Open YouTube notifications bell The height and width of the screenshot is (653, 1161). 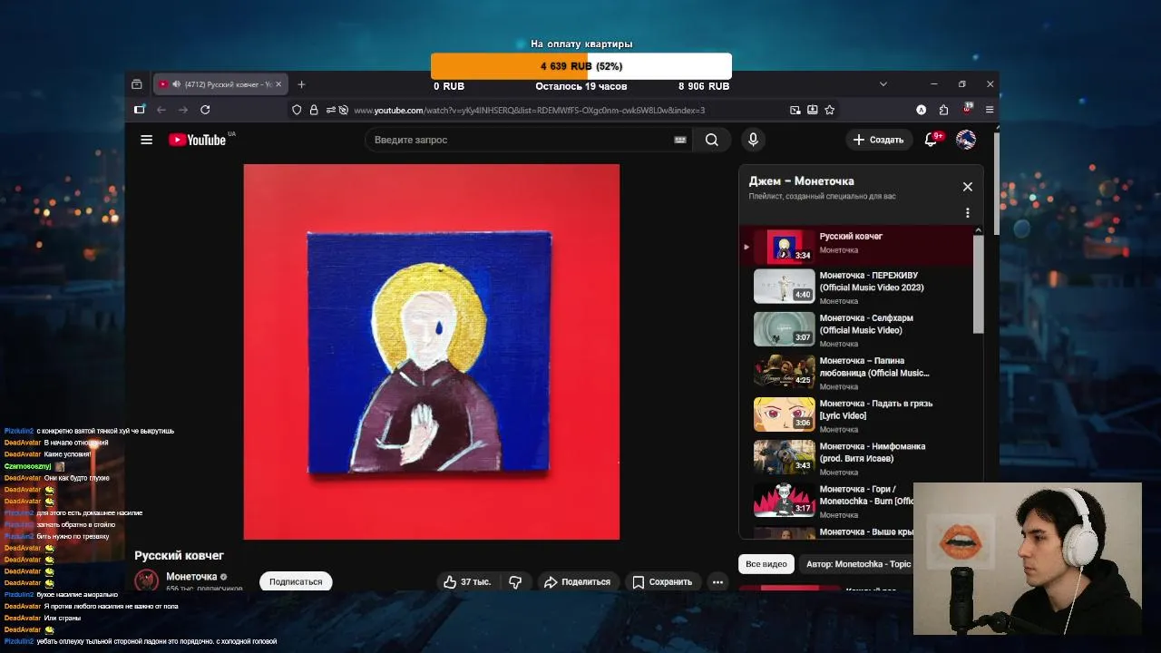(931, 140)
